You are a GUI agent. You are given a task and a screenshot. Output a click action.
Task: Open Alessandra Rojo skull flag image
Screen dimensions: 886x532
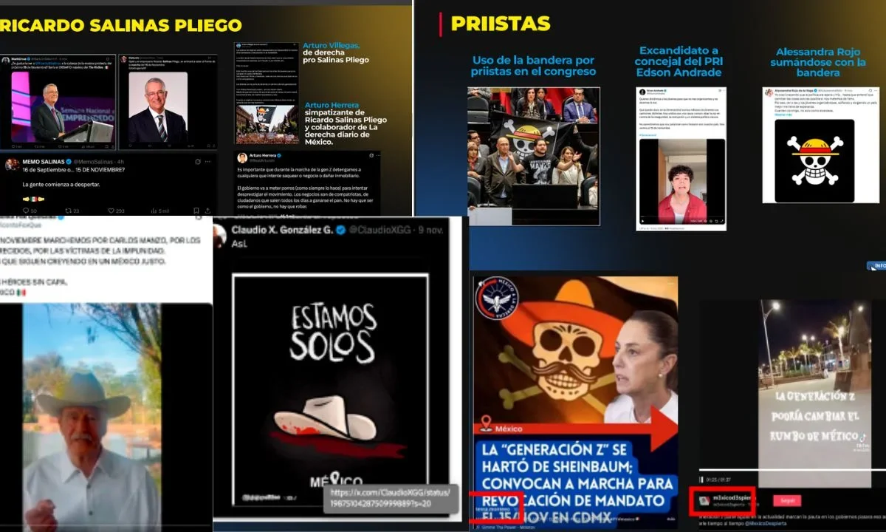click(x=814, y=161)
